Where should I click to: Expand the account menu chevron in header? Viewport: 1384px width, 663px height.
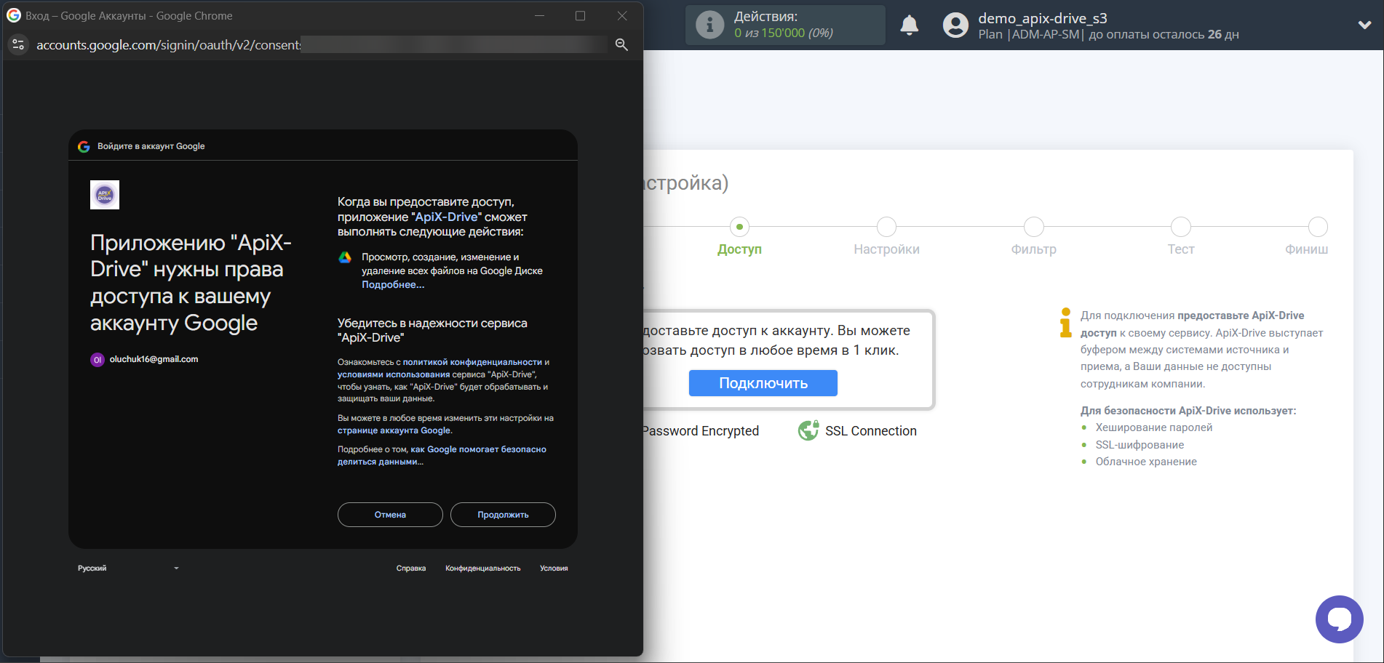(x=1364, y=25)
